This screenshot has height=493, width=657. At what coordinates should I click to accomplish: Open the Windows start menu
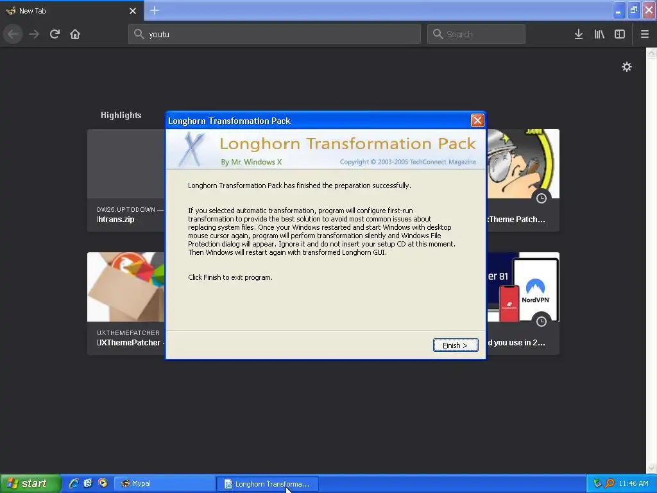tap(31, 483)
